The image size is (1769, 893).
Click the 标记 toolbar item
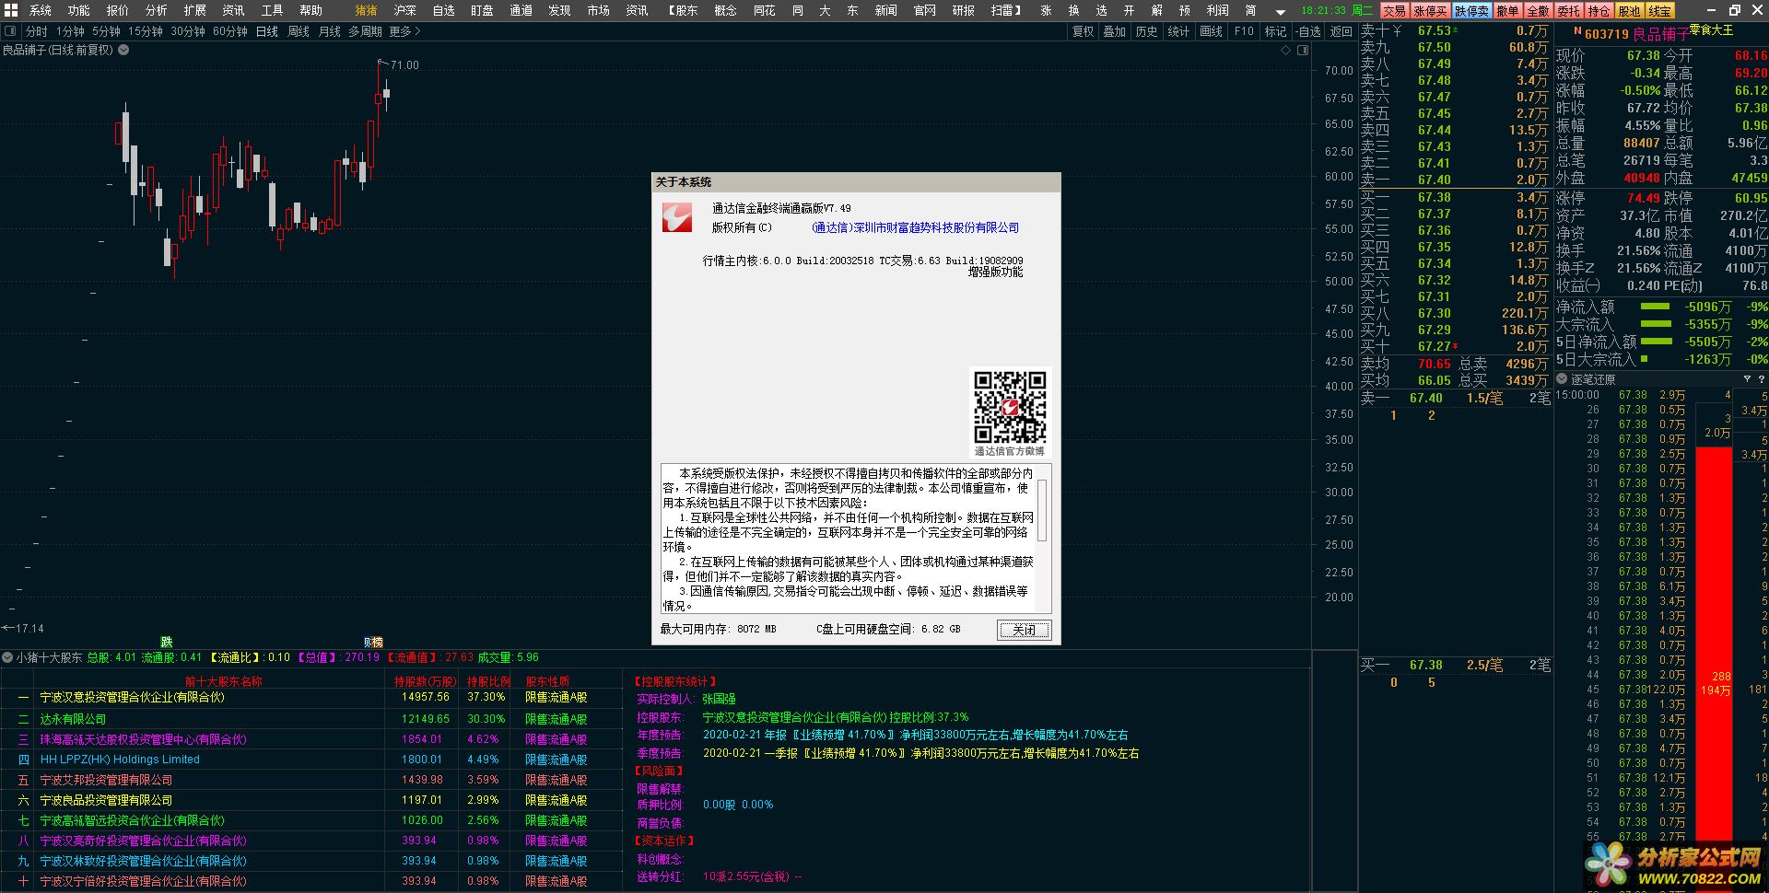tap(1275, 31)
